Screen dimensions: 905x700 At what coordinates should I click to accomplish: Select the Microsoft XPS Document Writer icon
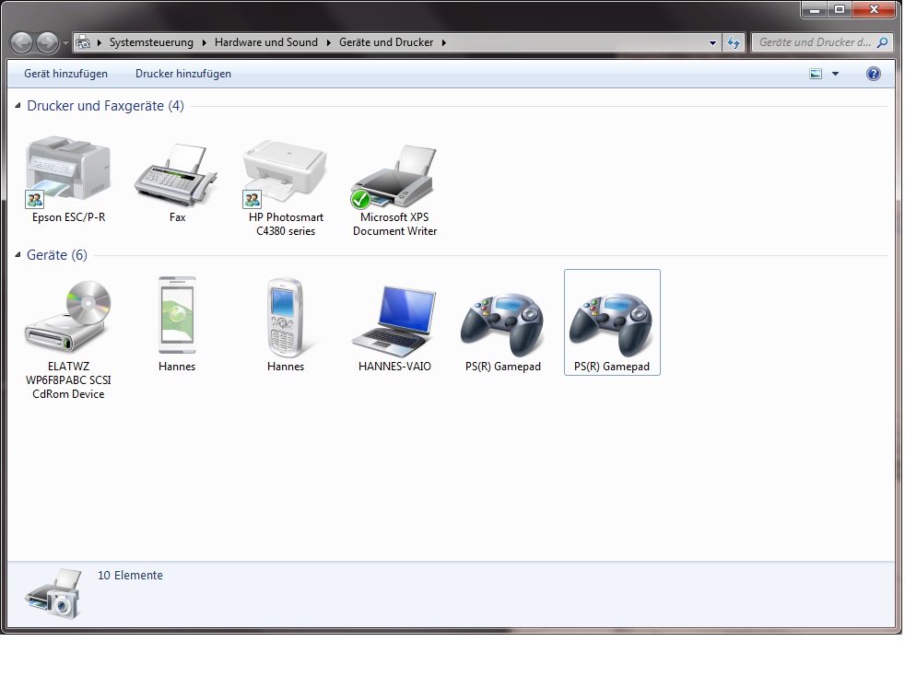click(394, 176)
